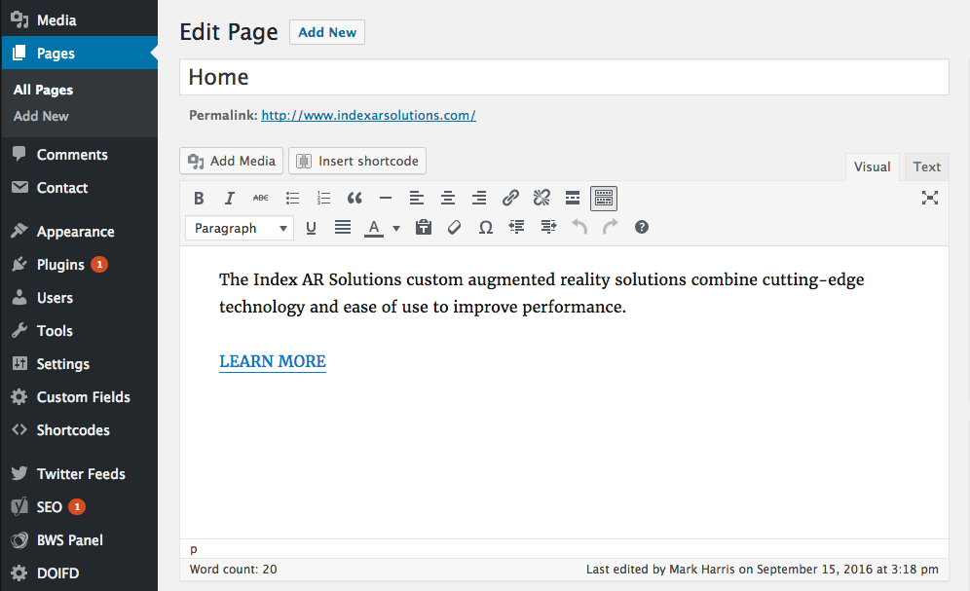Decrease the paragraph indent
Screen dimensions: 970x591
point(516,228)
